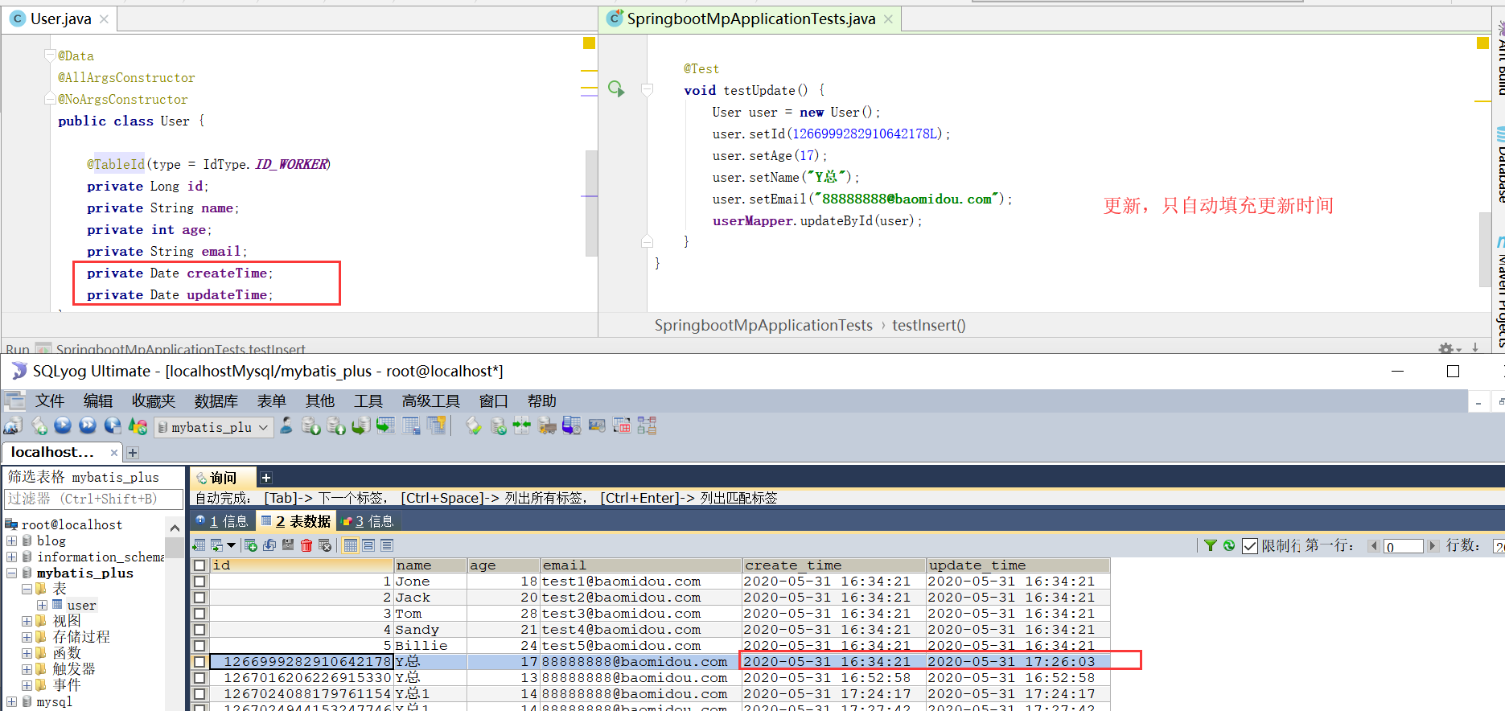Open the 高级工具 menu
Screen dimensions: 1505x711
click(430, 401)
